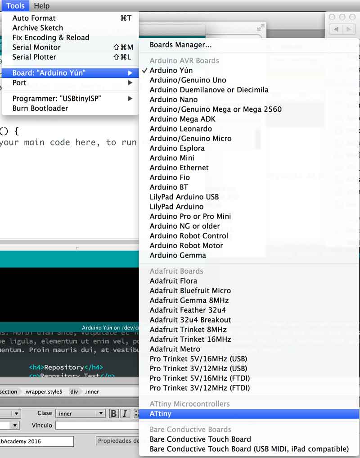The height and width of the screenshot is (458, 360).
Task: Click the Italic I formatting icon
Action: (125, 413)
